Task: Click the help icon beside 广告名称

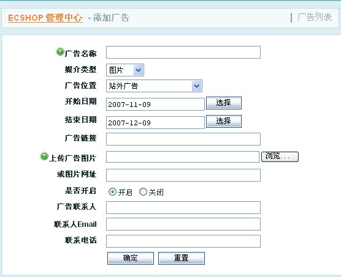Action: (60, 51)
